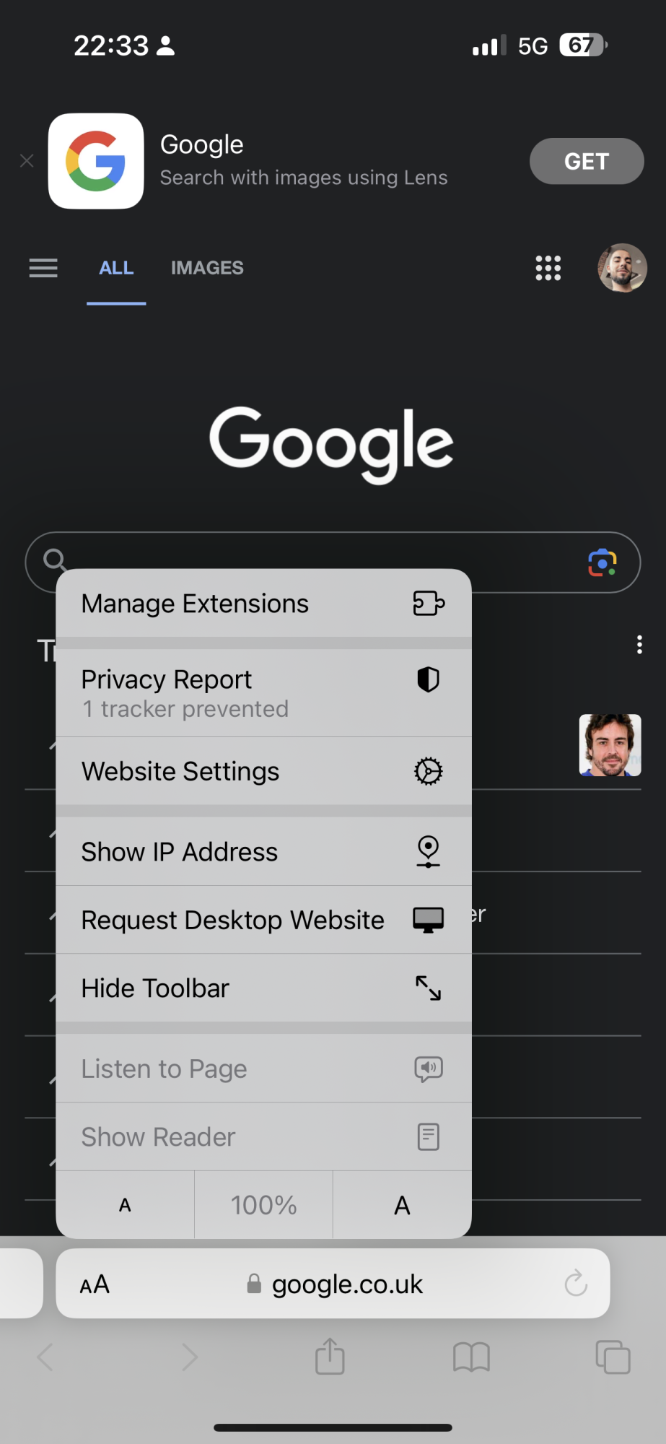Open Privacy Report entry

click(x=263, y=693)
